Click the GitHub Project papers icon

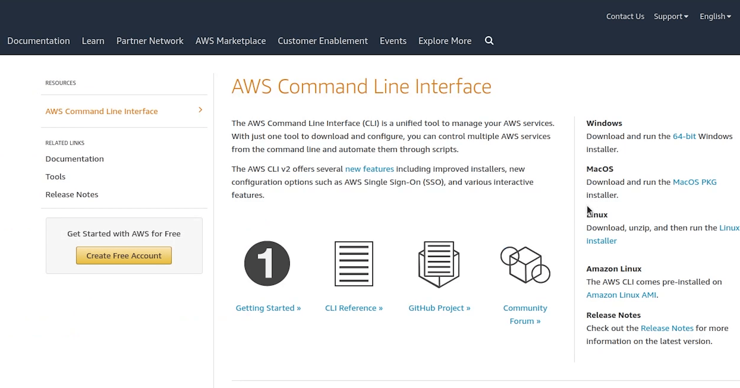pos(439,264)
